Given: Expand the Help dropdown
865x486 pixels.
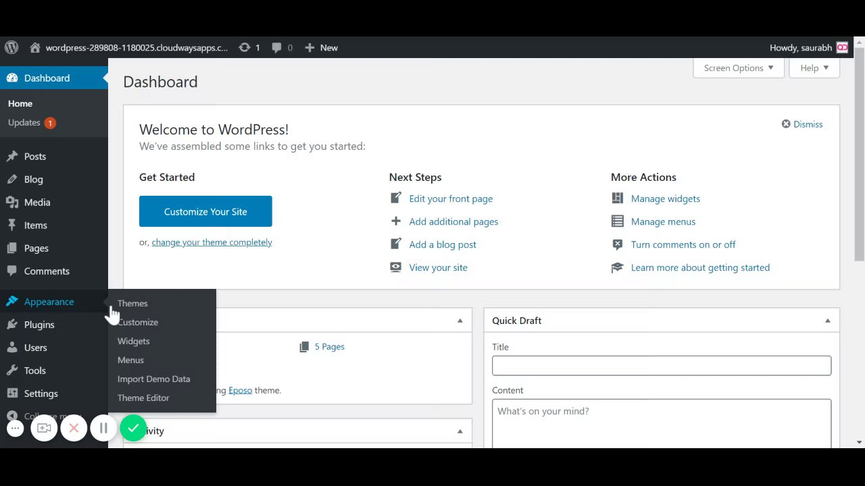Looking at the screenshot, I should click(x=814, y=67).
